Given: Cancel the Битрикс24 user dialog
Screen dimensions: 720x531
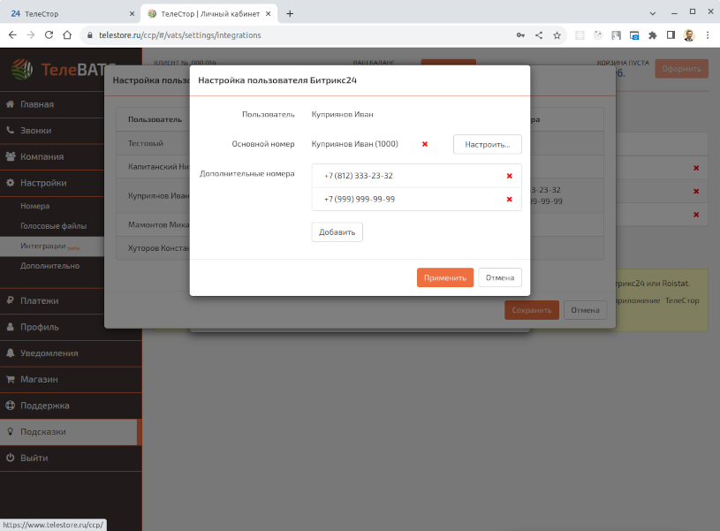Looking at the screenshot, I should coord(500,278).
